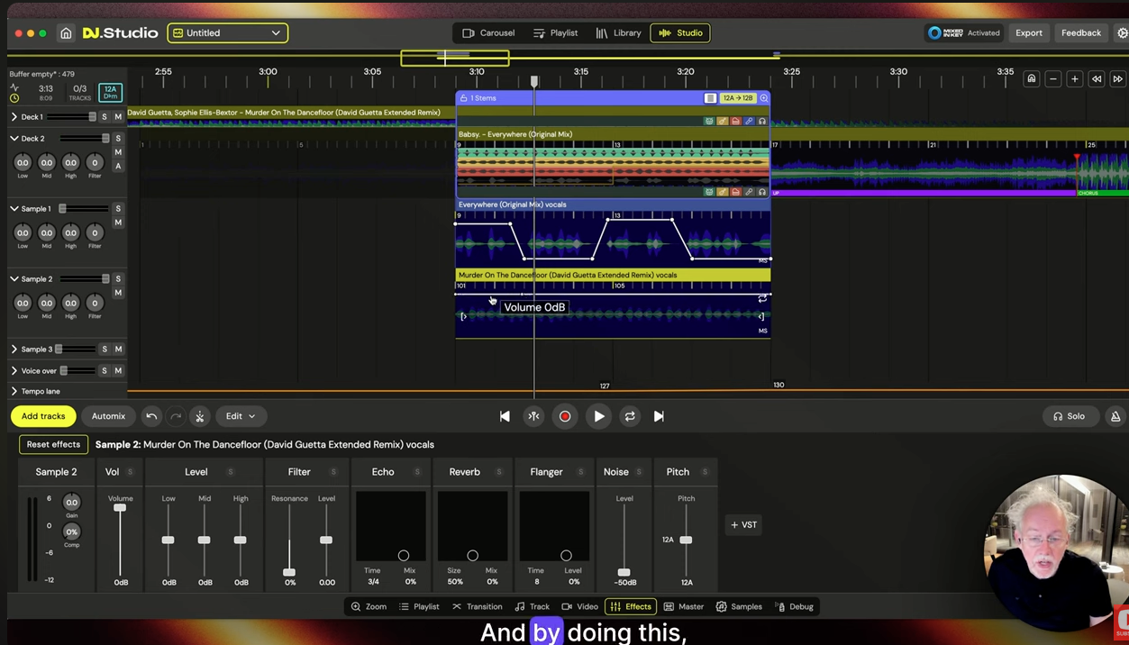Image resolution: width=1129 pixels, height=645 pixels.
Task: Click the Add tracks button
Action: point(43,416)
